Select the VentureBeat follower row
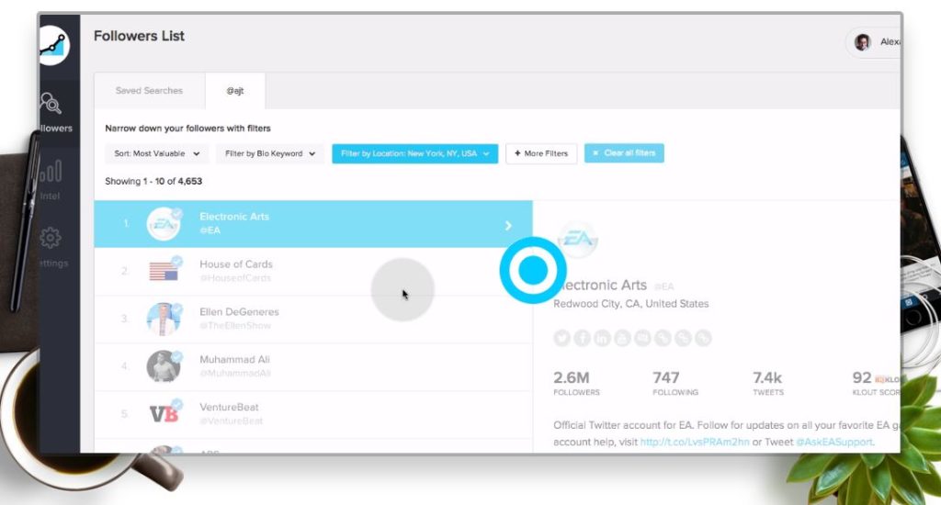The image size is (941, 505). (313, 414)
